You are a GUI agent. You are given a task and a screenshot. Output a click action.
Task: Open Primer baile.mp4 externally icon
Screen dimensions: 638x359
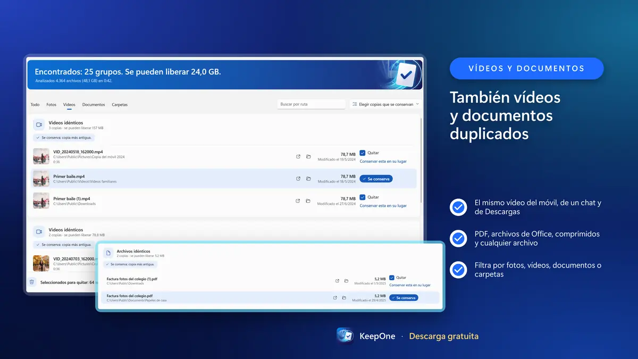[298, 179]
